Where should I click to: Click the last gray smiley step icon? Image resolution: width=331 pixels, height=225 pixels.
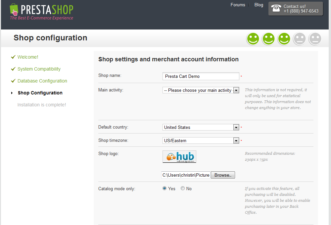click(315, 39)
